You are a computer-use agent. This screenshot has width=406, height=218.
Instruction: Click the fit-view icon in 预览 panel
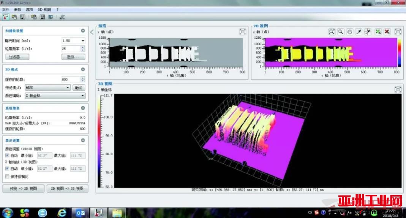242,32
